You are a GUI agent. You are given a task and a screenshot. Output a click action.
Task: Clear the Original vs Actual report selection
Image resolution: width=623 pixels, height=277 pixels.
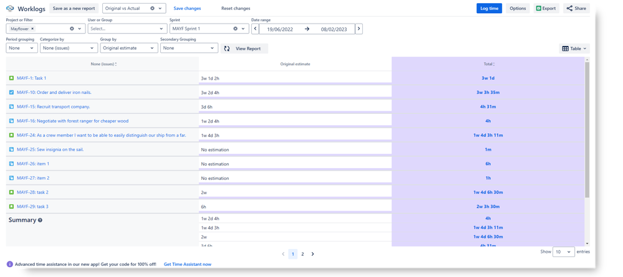[152, 8]
